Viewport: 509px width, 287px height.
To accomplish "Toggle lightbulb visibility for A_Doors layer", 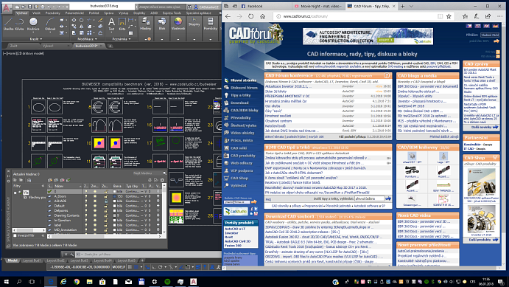I will tap(86, 196).
